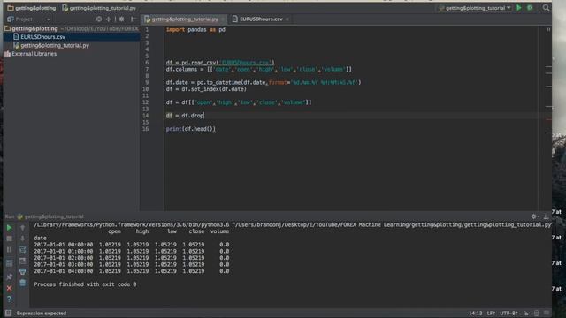Open Project panel settings gear
The height and width of the screenshot is (318, 566).
[x=122, y=19]
